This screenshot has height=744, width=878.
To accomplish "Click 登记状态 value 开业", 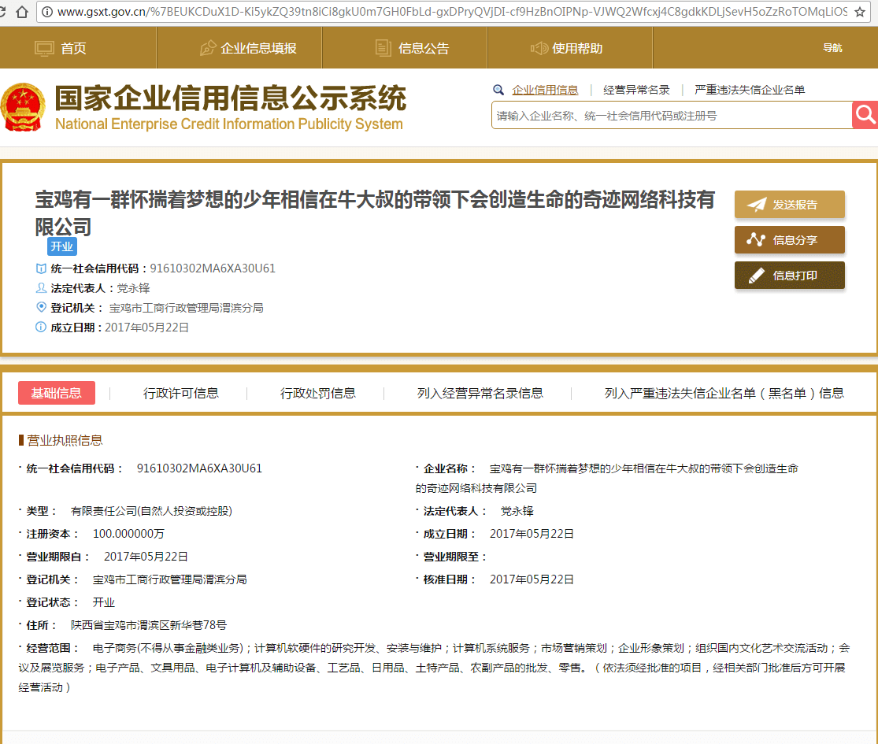I will 104,602.
